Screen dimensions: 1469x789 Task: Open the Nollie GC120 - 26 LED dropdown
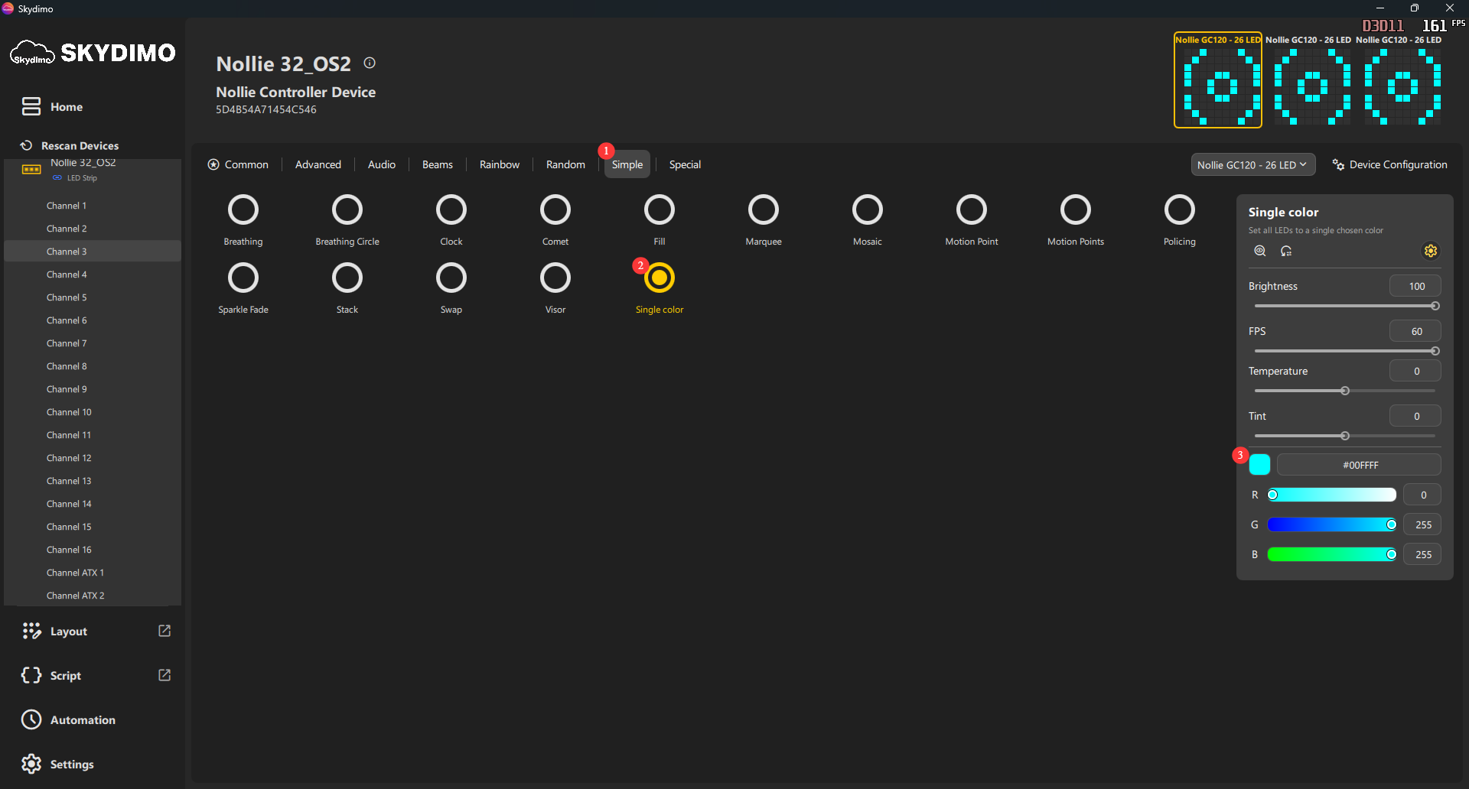(x=1253, y=164)
